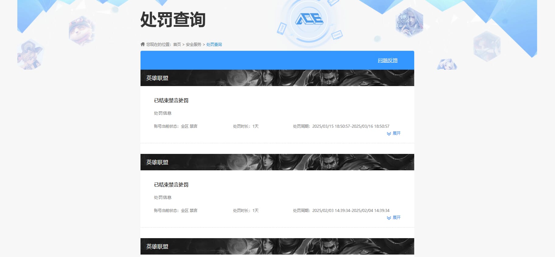Click third 英雄联盟 banner header
The height and width of the screenshot is (257, 555).
pyautogui.click(x=277, y=246)
